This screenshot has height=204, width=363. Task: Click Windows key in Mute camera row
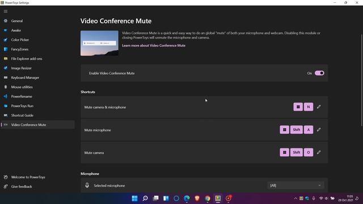[x=284, y=152]
